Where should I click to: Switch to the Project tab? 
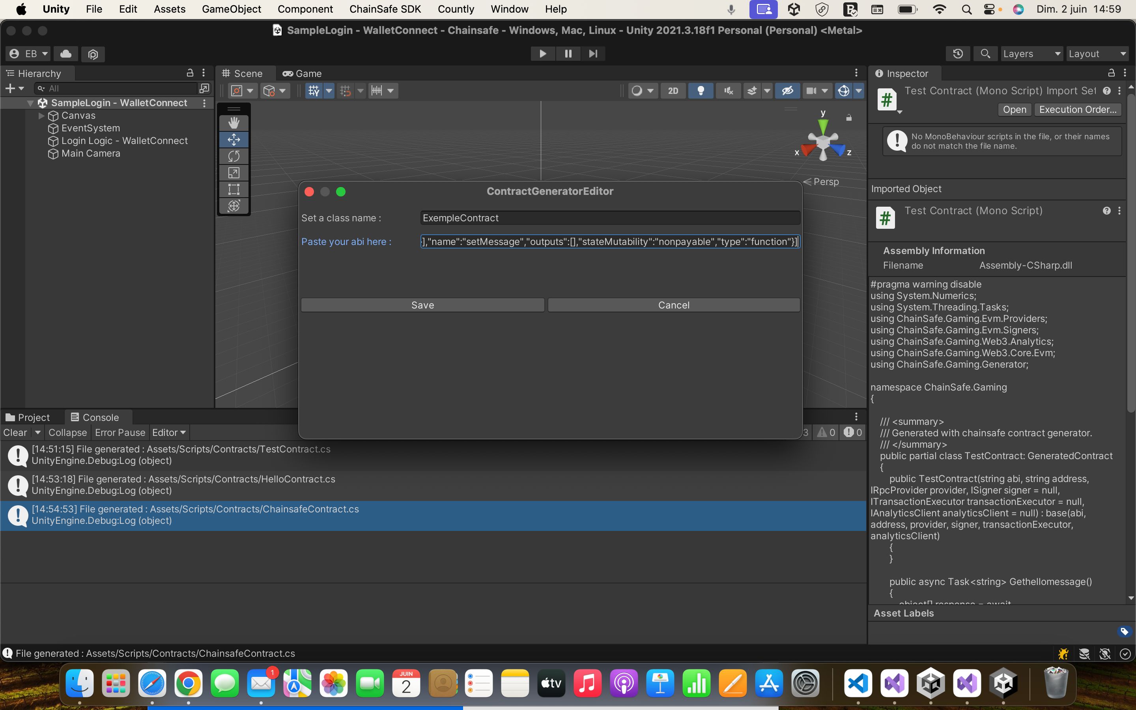(27, 417)
